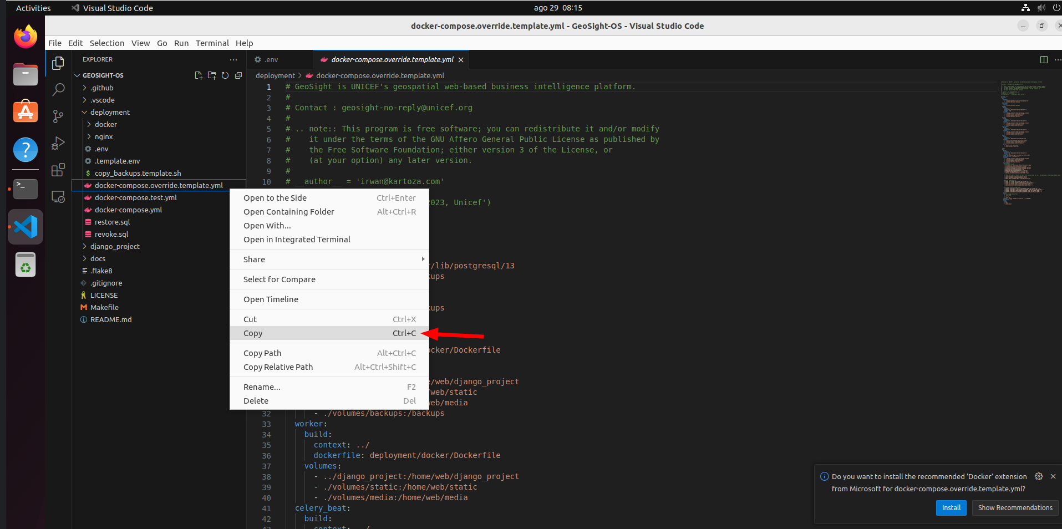Choose Copy Relative Path
1062x529 pixels.
[329, 367]
